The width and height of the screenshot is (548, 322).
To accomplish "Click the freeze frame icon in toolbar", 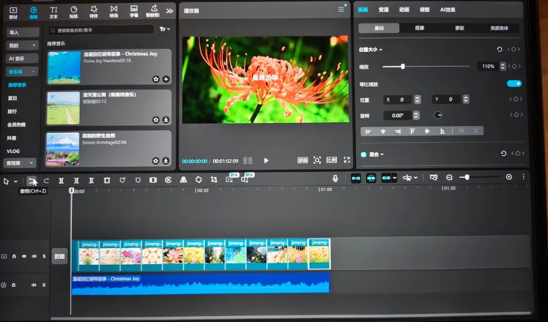I will 153,180.
